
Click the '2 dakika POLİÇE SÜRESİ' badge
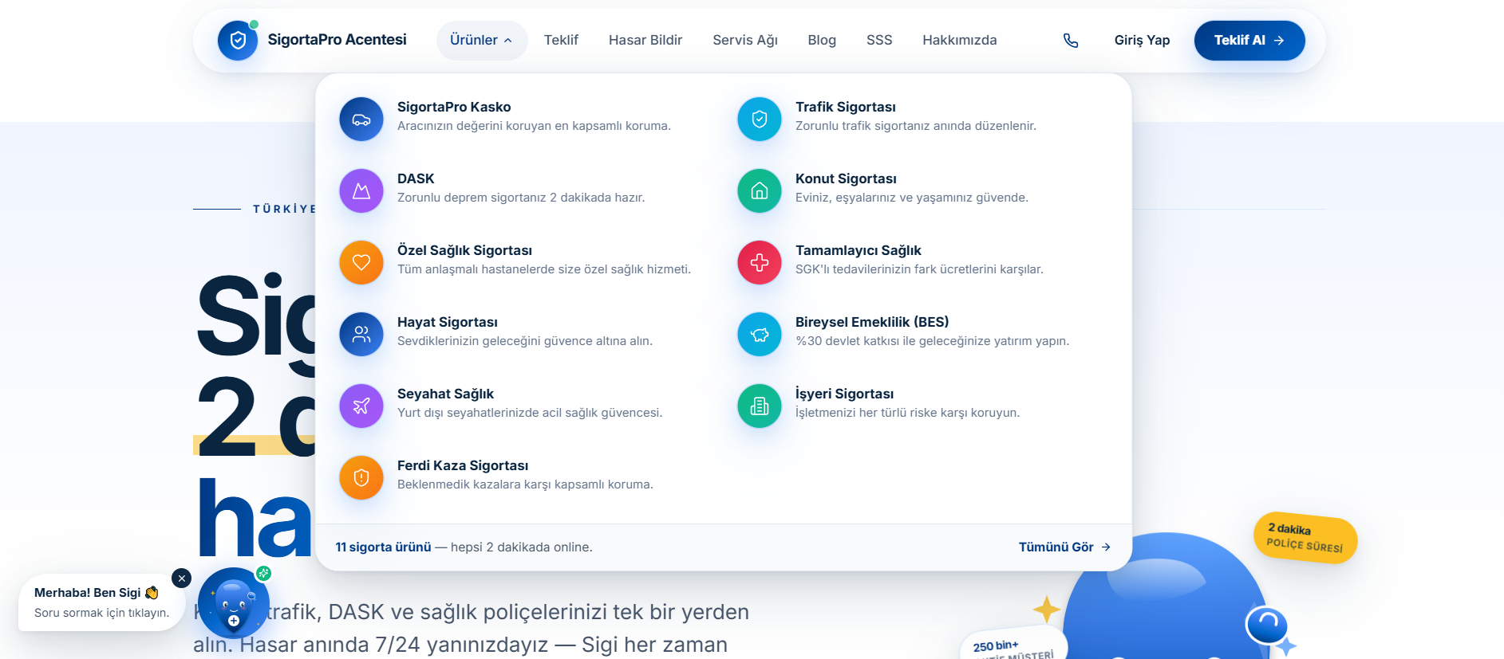(x=1305, y=538)
